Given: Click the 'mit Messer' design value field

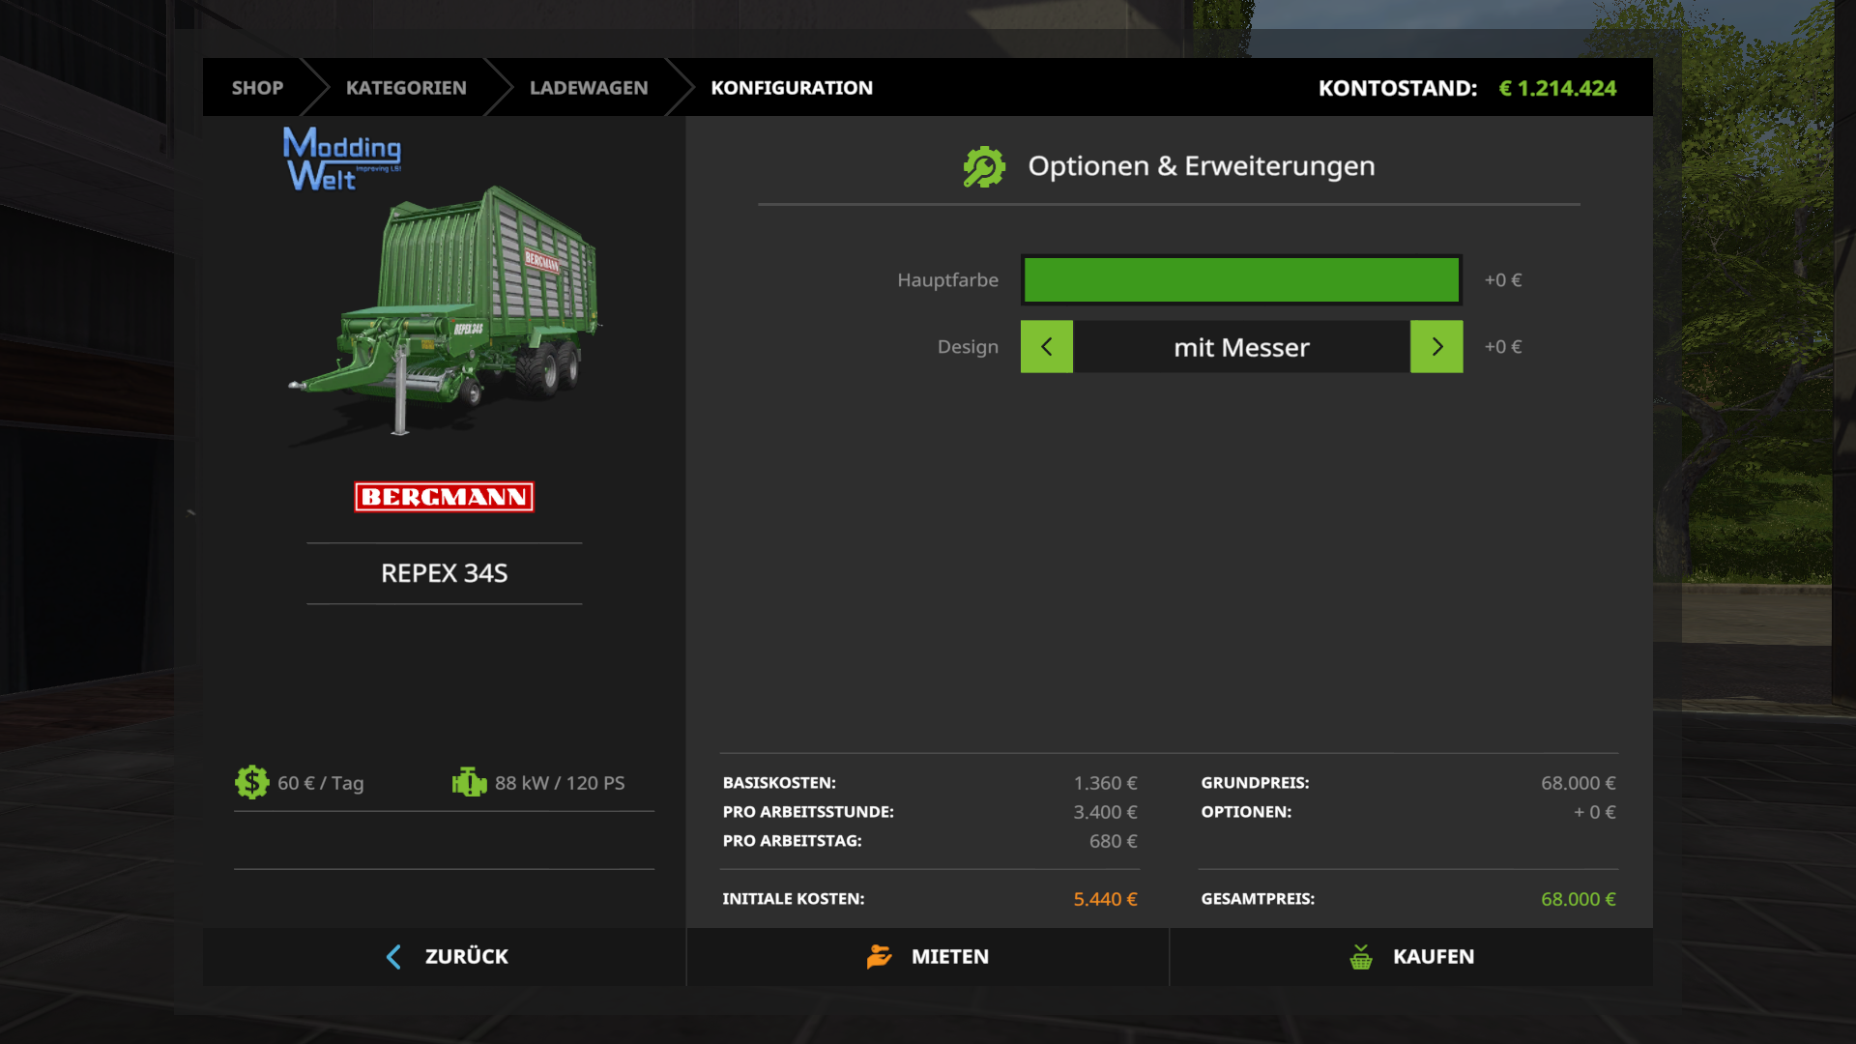Looking at the screenshot, I should [1241, 347].
